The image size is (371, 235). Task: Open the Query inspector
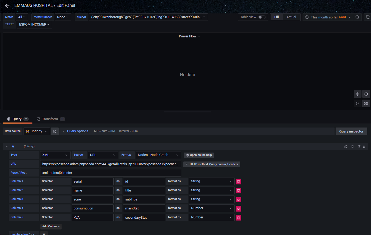click(x=351, y=131)
